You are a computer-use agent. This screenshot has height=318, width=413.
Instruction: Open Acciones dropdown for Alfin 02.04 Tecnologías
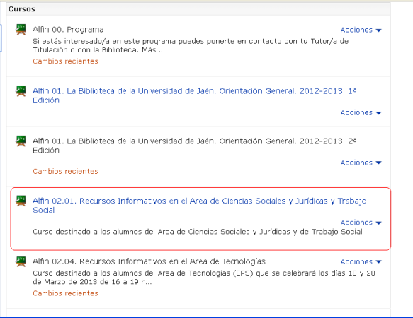[x=361, y=261]
